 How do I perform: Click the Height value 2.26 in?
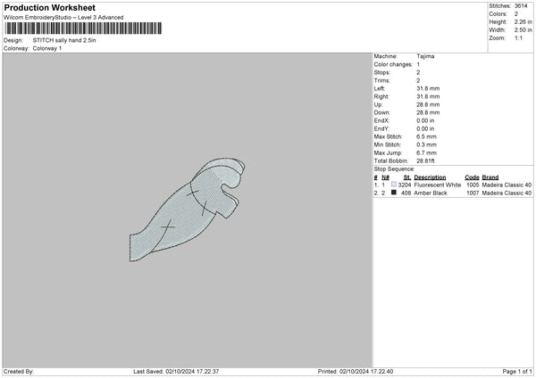pyautogui.click(x=523, y=21)
